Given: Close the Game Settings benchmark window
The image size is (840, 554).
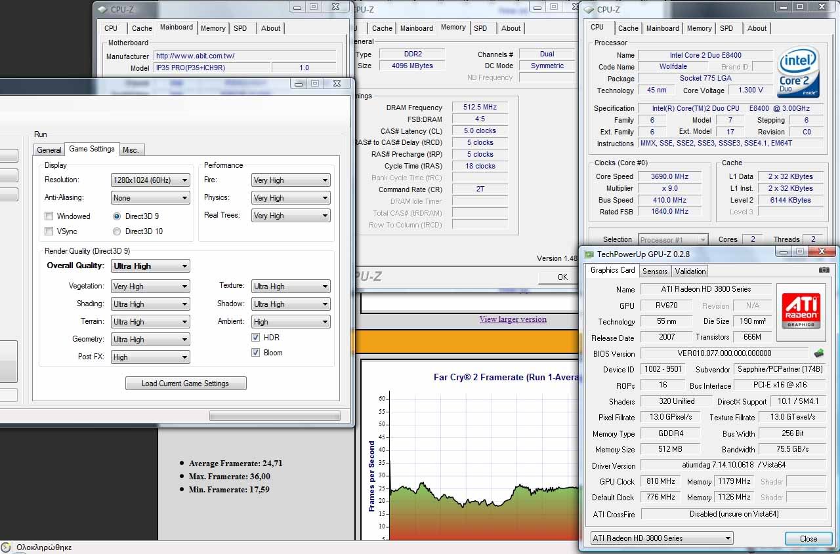Looking at the screenshot, I should 337,83.
